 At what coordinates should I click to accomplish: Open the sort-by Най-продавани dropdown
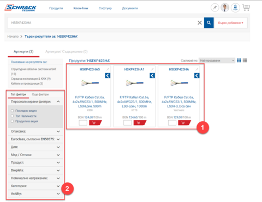(217, 61)
